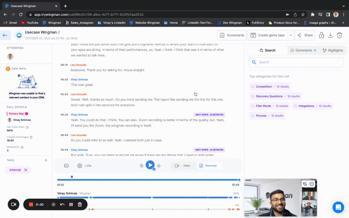
Task: Show Longest Monologue info icon
Action: point(31,137)
